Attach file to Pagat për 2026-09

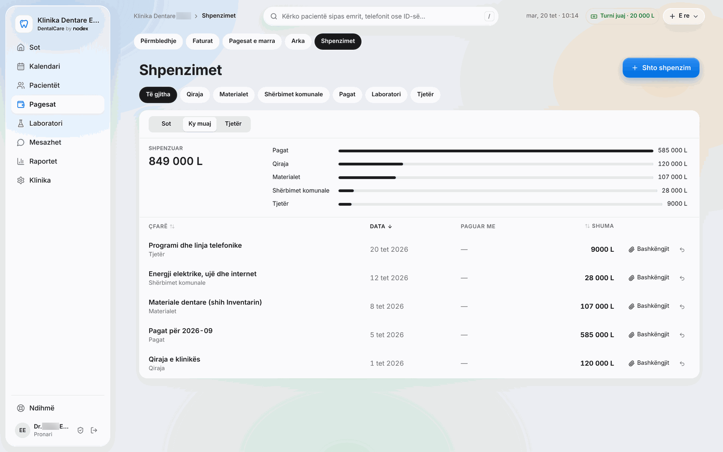pyautogui.click(x=649, y=334)
